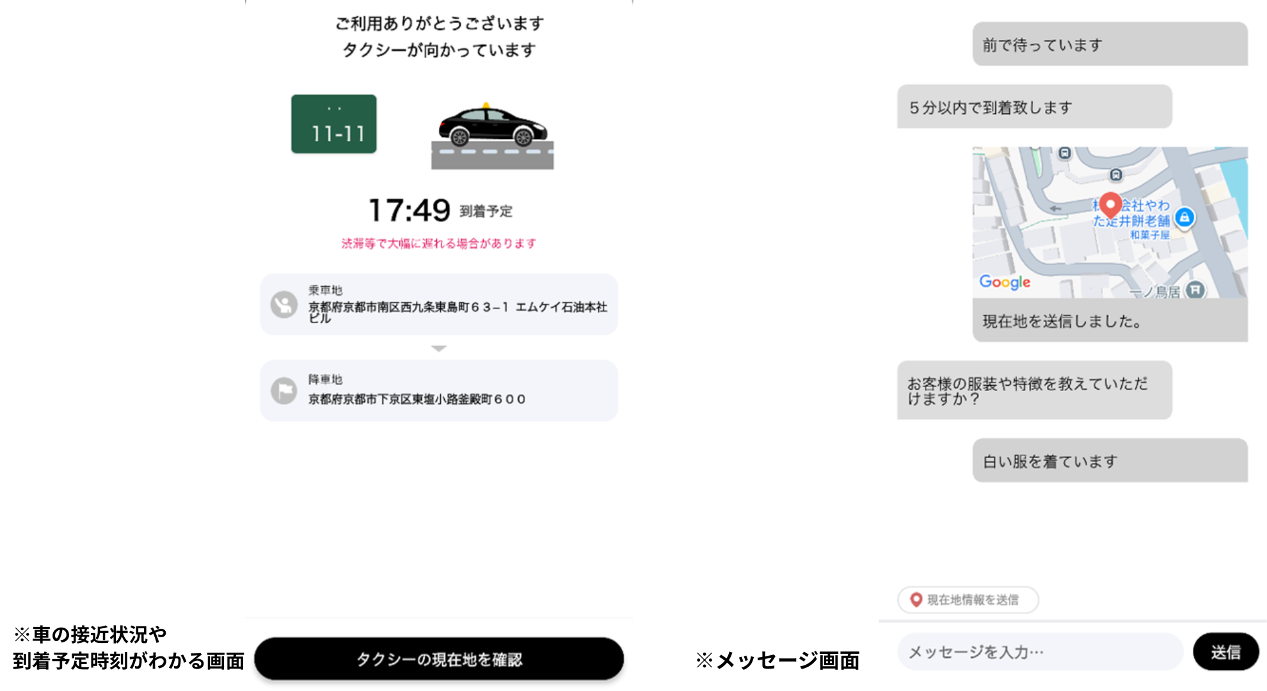Click the black taxi car illustration
This screenshot has height=691, width=1267.
coord(492,125)
